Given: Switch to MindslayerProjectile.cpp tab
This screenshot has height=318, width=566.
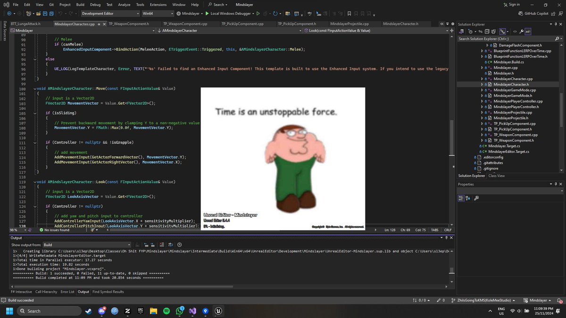Looking at the screenshot, I should (x=350, y=24).
